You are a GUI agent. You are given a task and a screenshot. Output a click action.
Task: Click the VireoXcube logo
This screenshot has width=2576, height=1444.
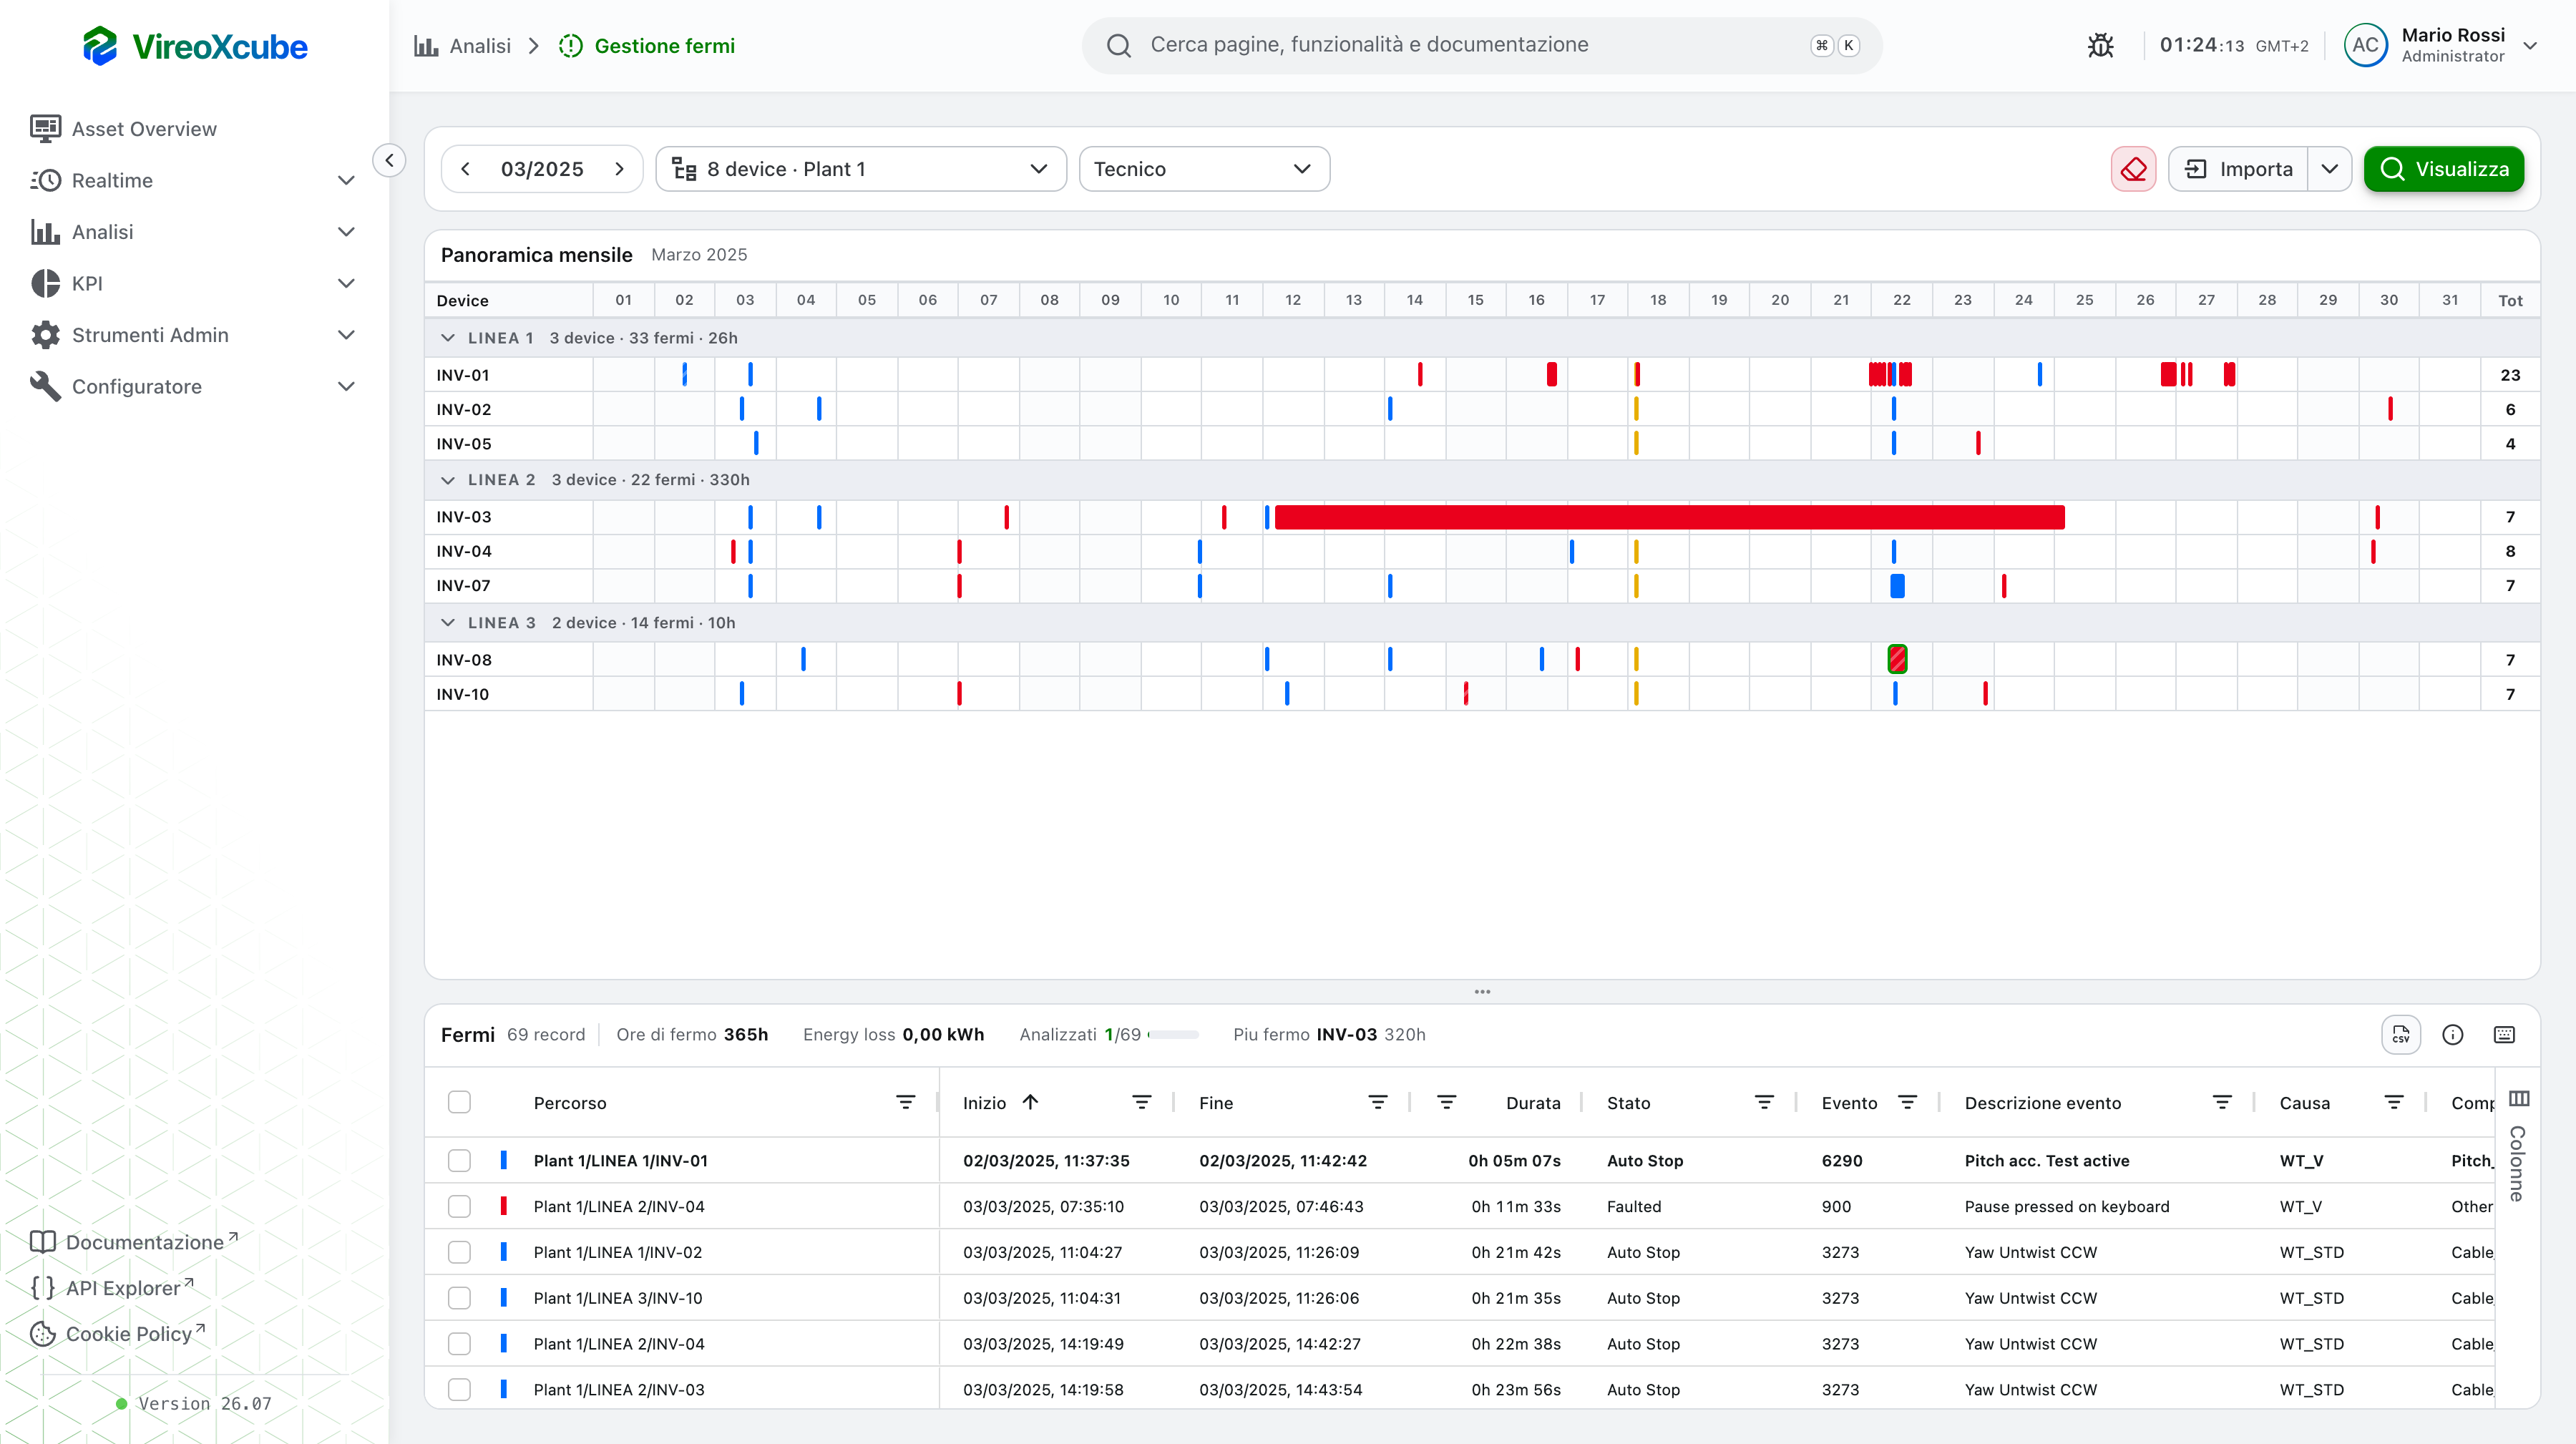(x=195, y=46)
